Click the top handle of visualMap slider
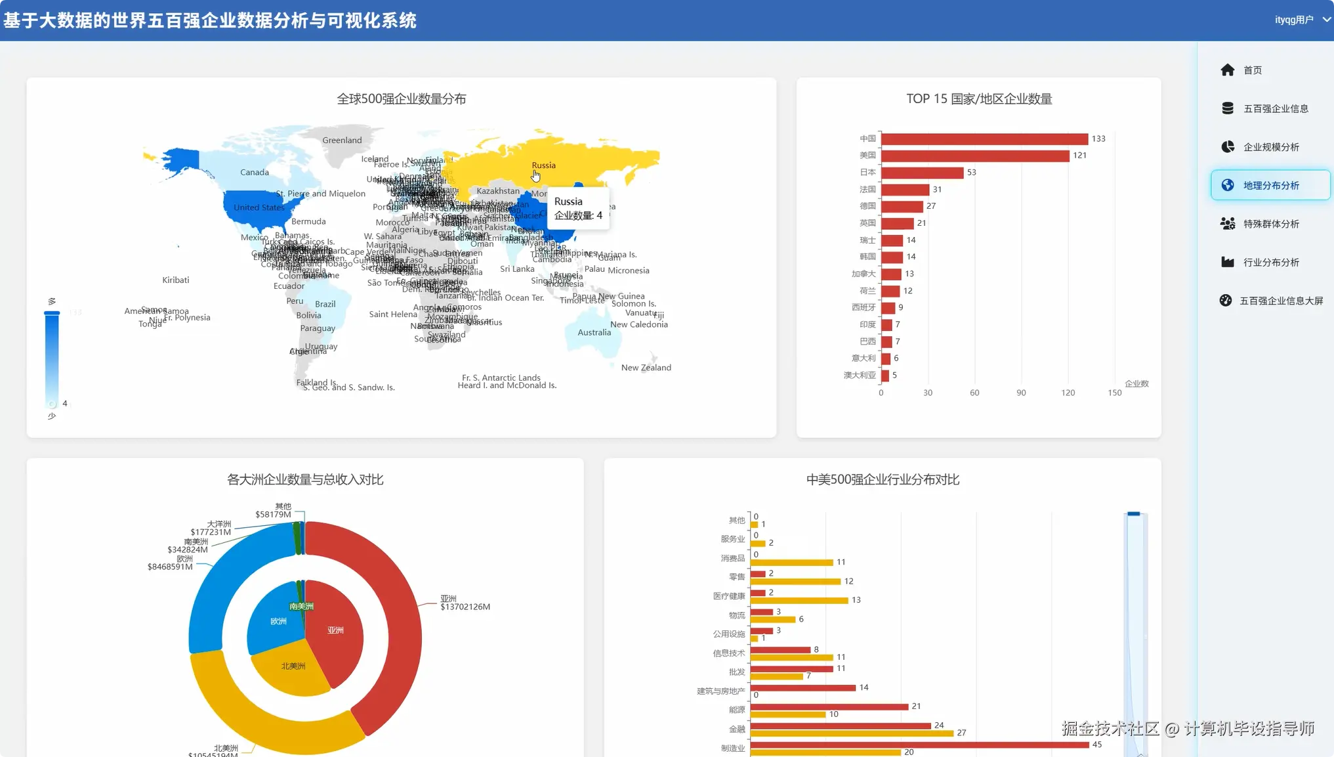The image size is (1334, 757). [x=52, y=313]
